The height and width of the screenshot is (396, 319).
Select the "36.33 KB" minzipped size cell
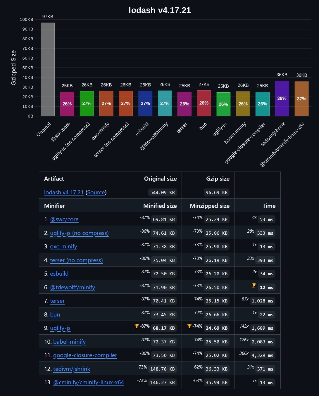point(216,369)
